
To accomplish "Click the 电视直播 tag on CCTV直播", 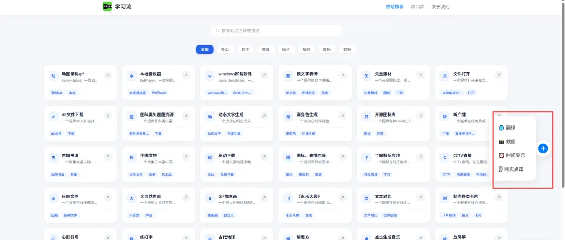I will point(463,175).
